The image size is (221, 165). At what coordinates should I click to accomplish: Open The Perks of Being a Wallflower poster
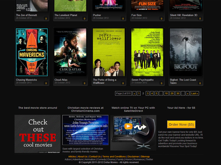point(109,52)
